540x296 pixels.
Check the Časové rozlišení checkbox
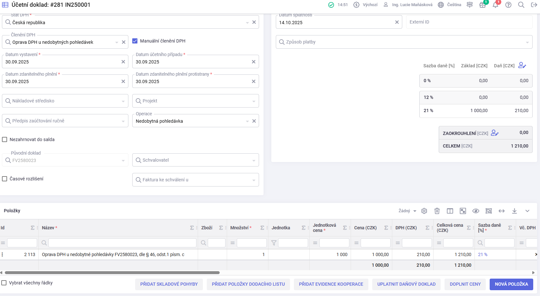pyautogui.click(x=5, y=179)
